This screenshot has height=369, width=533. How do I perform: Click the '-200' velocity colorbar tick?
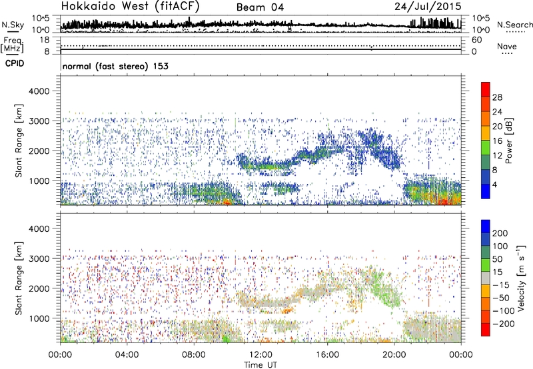(x=503, y=324)
